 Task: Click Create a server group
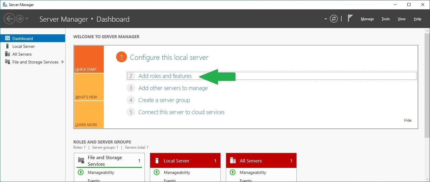pyautogui.click(x=164, y=100)
